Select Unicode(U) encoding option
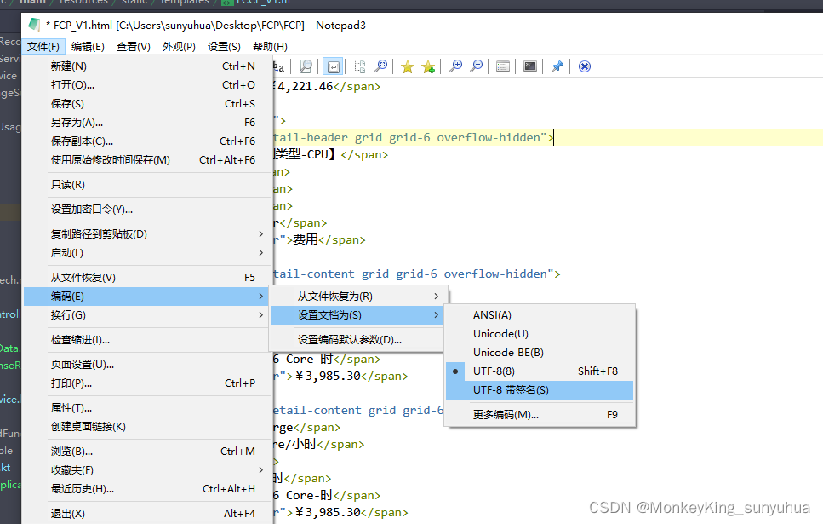The height and width of the screenshot is (524, 823). [x=540, y=334]
